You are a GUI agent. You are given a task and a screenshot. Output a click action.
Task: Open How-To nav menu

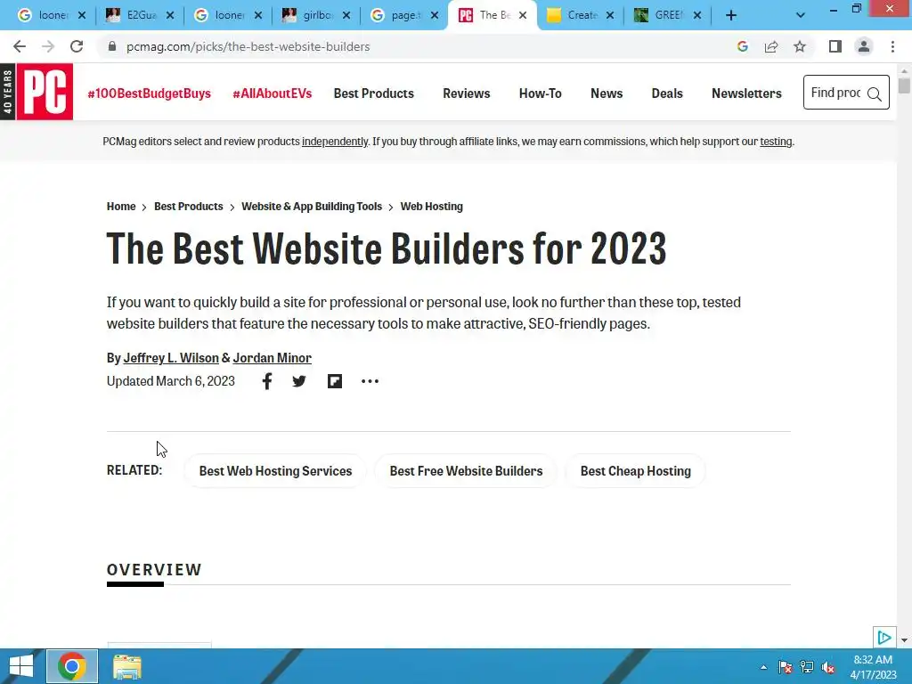point(541,94)
